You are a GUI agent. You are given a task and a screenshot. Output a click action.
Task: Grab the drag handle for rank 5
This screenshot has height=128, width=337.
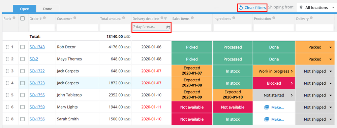[x=7, y=95]
